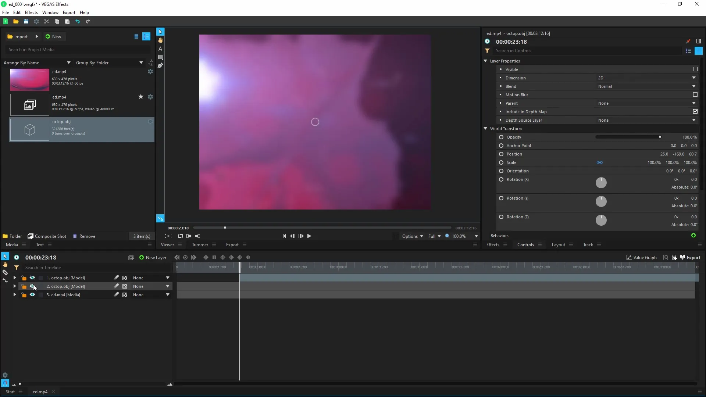Viewport: 706px width, 397px height.
Task: Select the octop.obj media thumbnail
Action: tap(29, 129)
